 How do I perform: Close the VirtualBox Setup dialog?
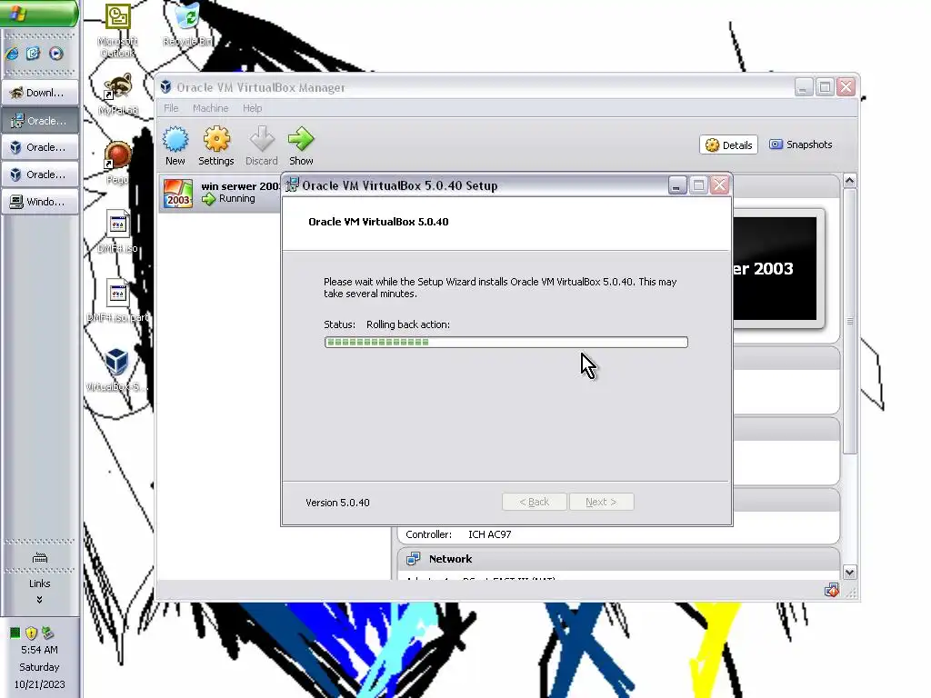coord(720,185)
